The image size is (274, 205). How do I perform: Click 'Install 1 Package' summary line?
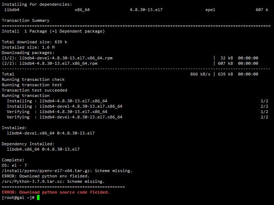pos(53,31)
